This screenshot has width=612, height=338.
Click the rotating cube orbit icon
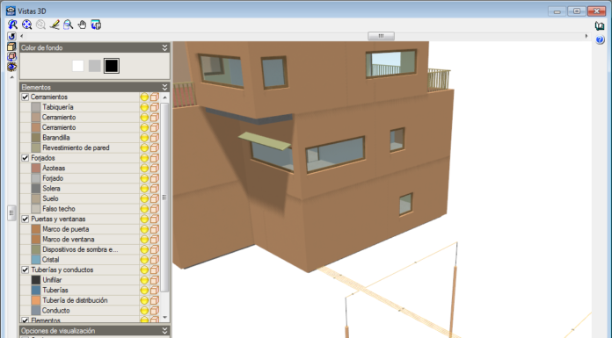pos(11,56)
